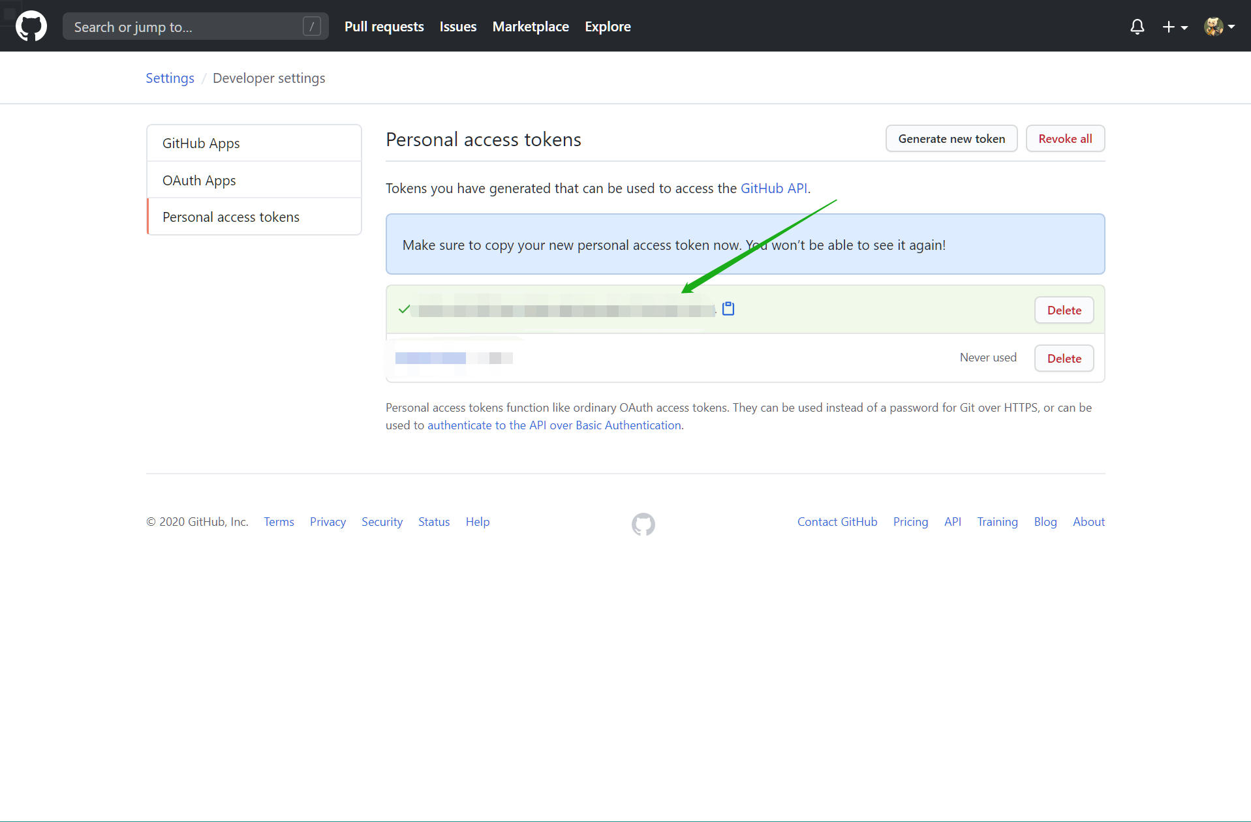Screen dimensions: 1251x822
Task: Open the GitHub API link
Action: click(x=774, y=188)
